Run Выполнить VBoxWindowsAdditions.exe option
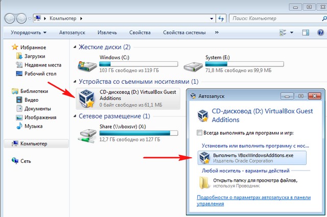Screen dimensions: 327x217 pyautogui.click(x=252, y=158)
